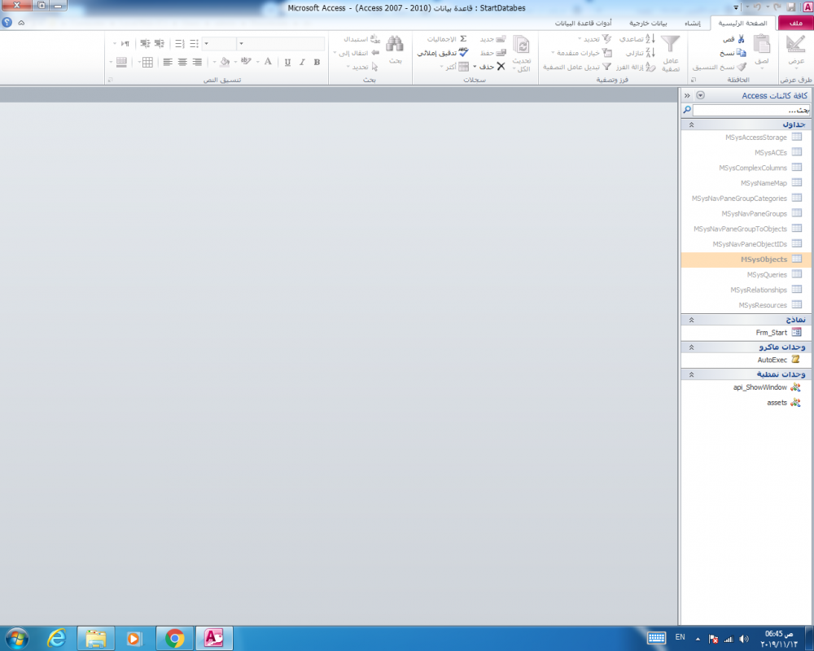Click the Cut (قص) scissors icon
The width and height of the screenshot is (814, 651).
741,39
